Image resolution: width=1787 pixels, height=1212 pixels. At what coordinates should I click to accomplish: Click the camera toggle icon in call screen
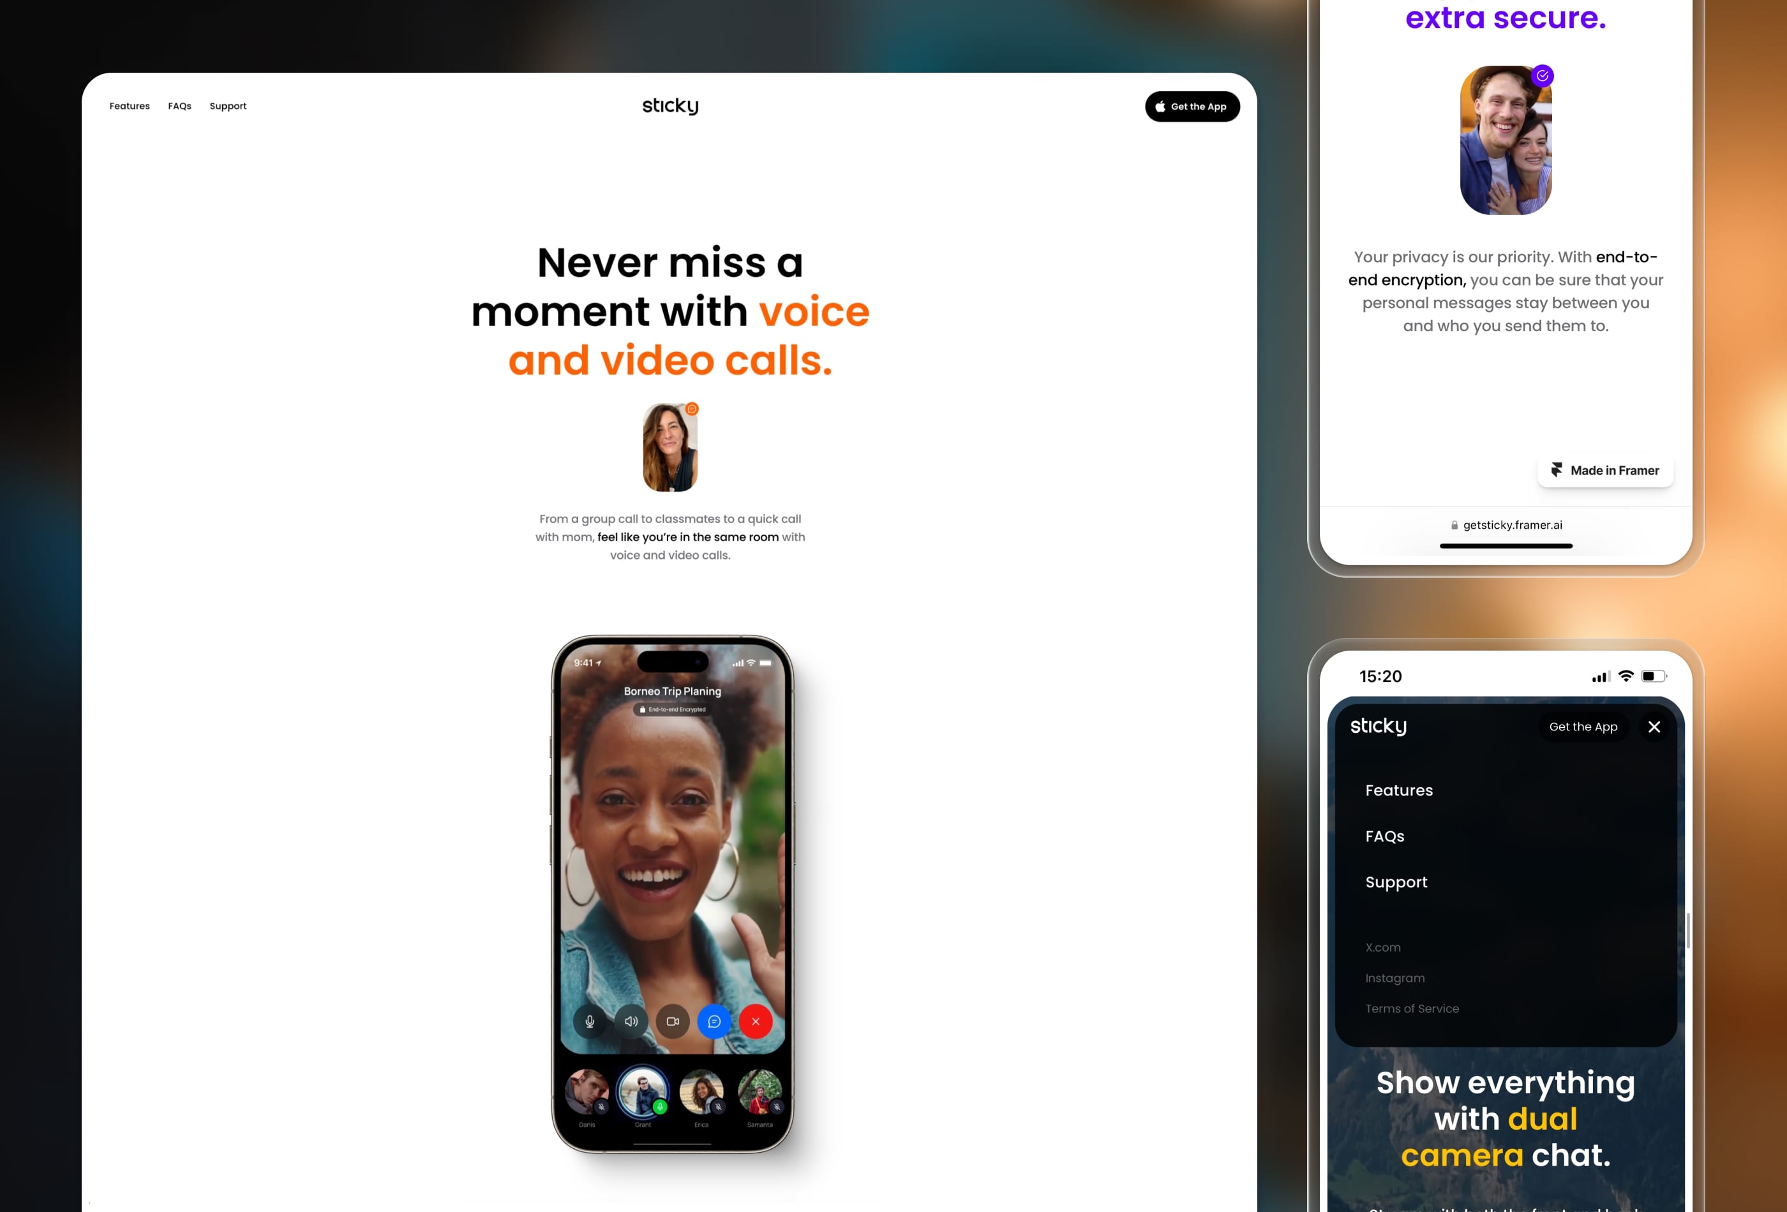tap(672, 1021)
